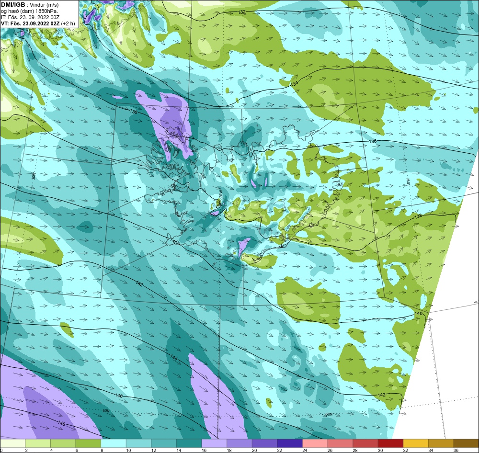Click the legend scale value 8
Image resolution: width=479 pixels, height=453 pixels.
[x=101, y=450]
